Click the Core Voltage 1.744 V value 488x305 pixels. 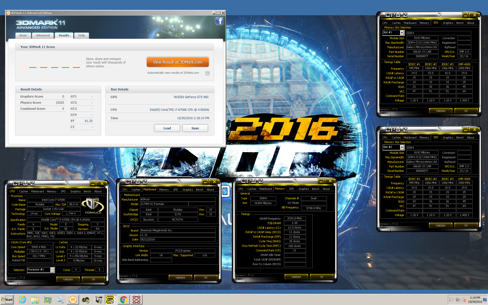point(71,214)
